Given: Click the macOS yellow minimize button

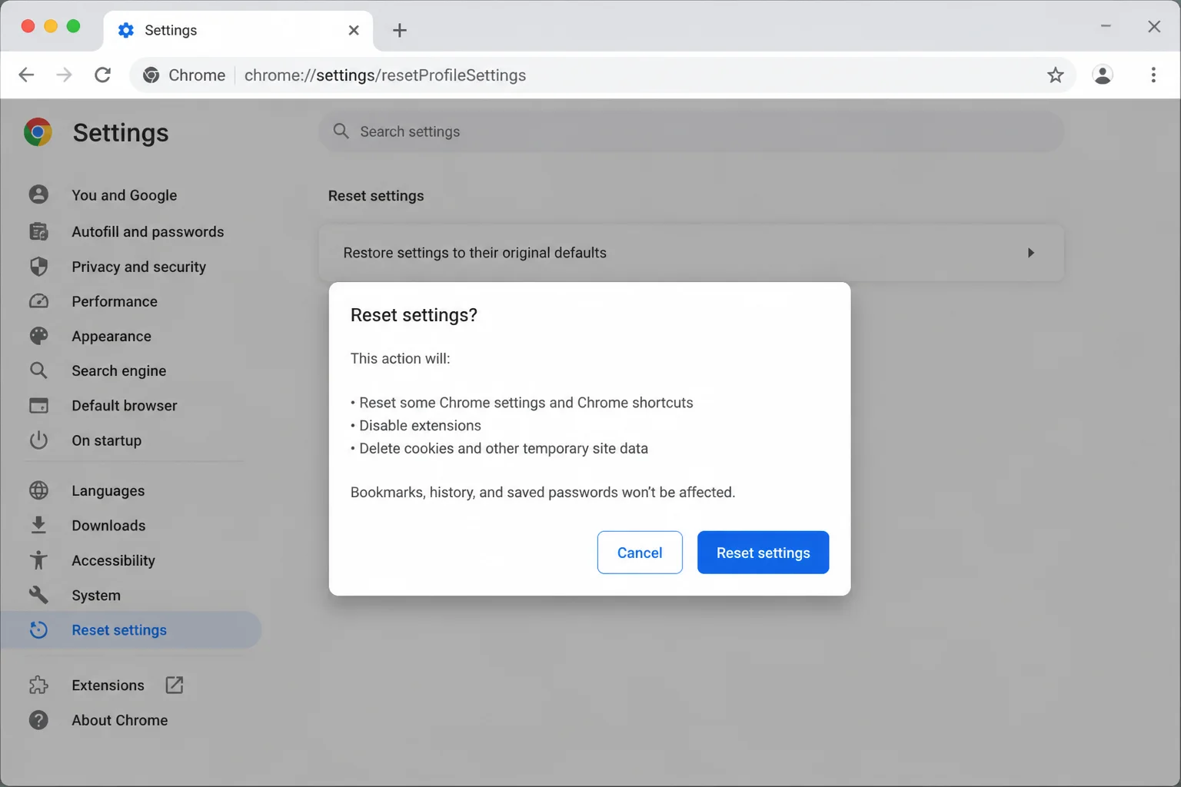Looking at the screenshot, I should (x=51, y=26).
